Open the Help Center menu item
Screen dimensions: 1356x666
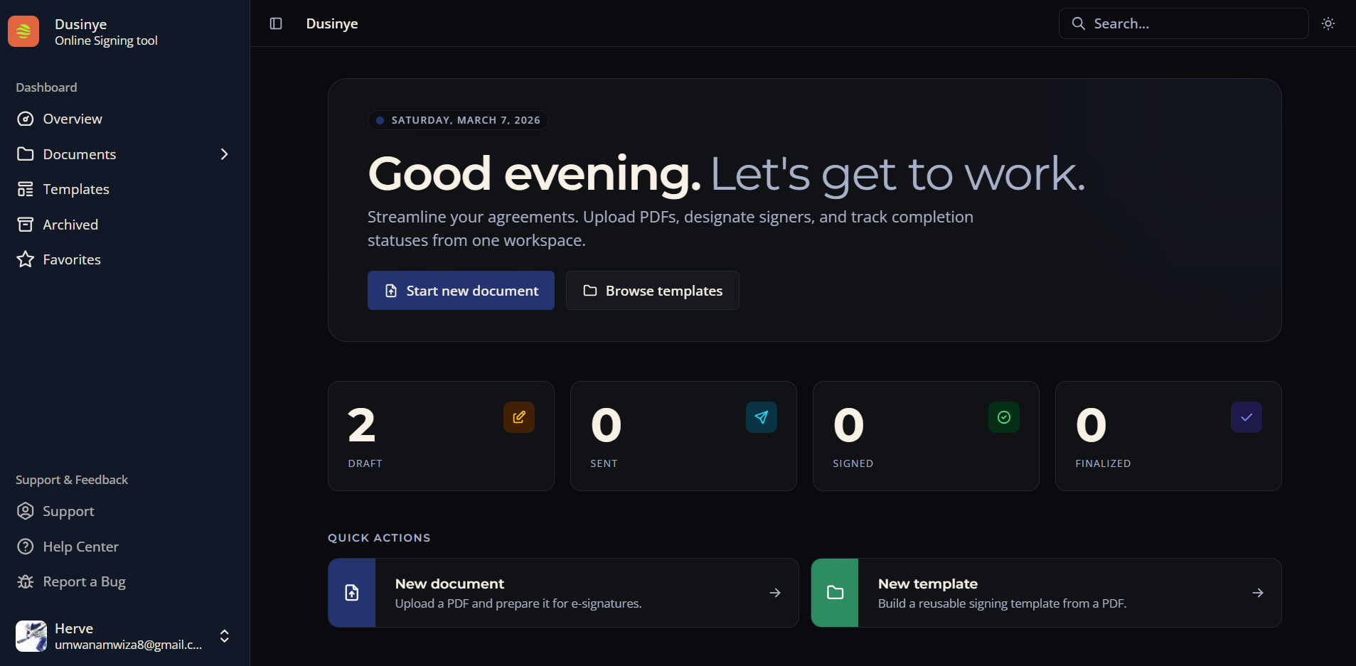80,546
